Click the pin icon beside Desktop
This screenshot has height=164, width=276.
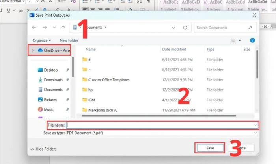(67, 70)
